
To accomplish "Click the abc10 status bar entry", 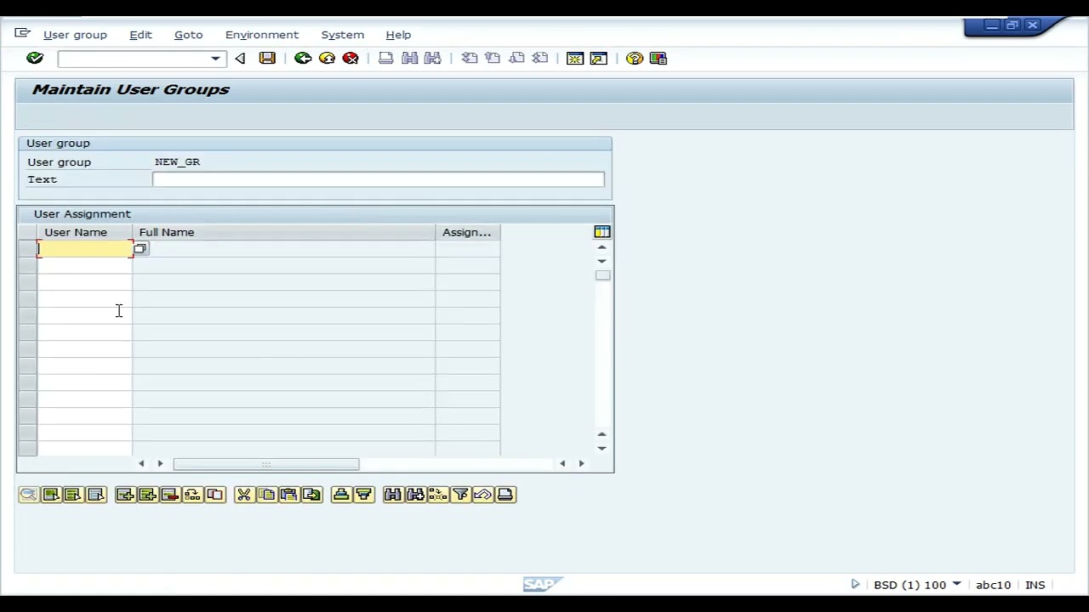I will pos(993,585).
